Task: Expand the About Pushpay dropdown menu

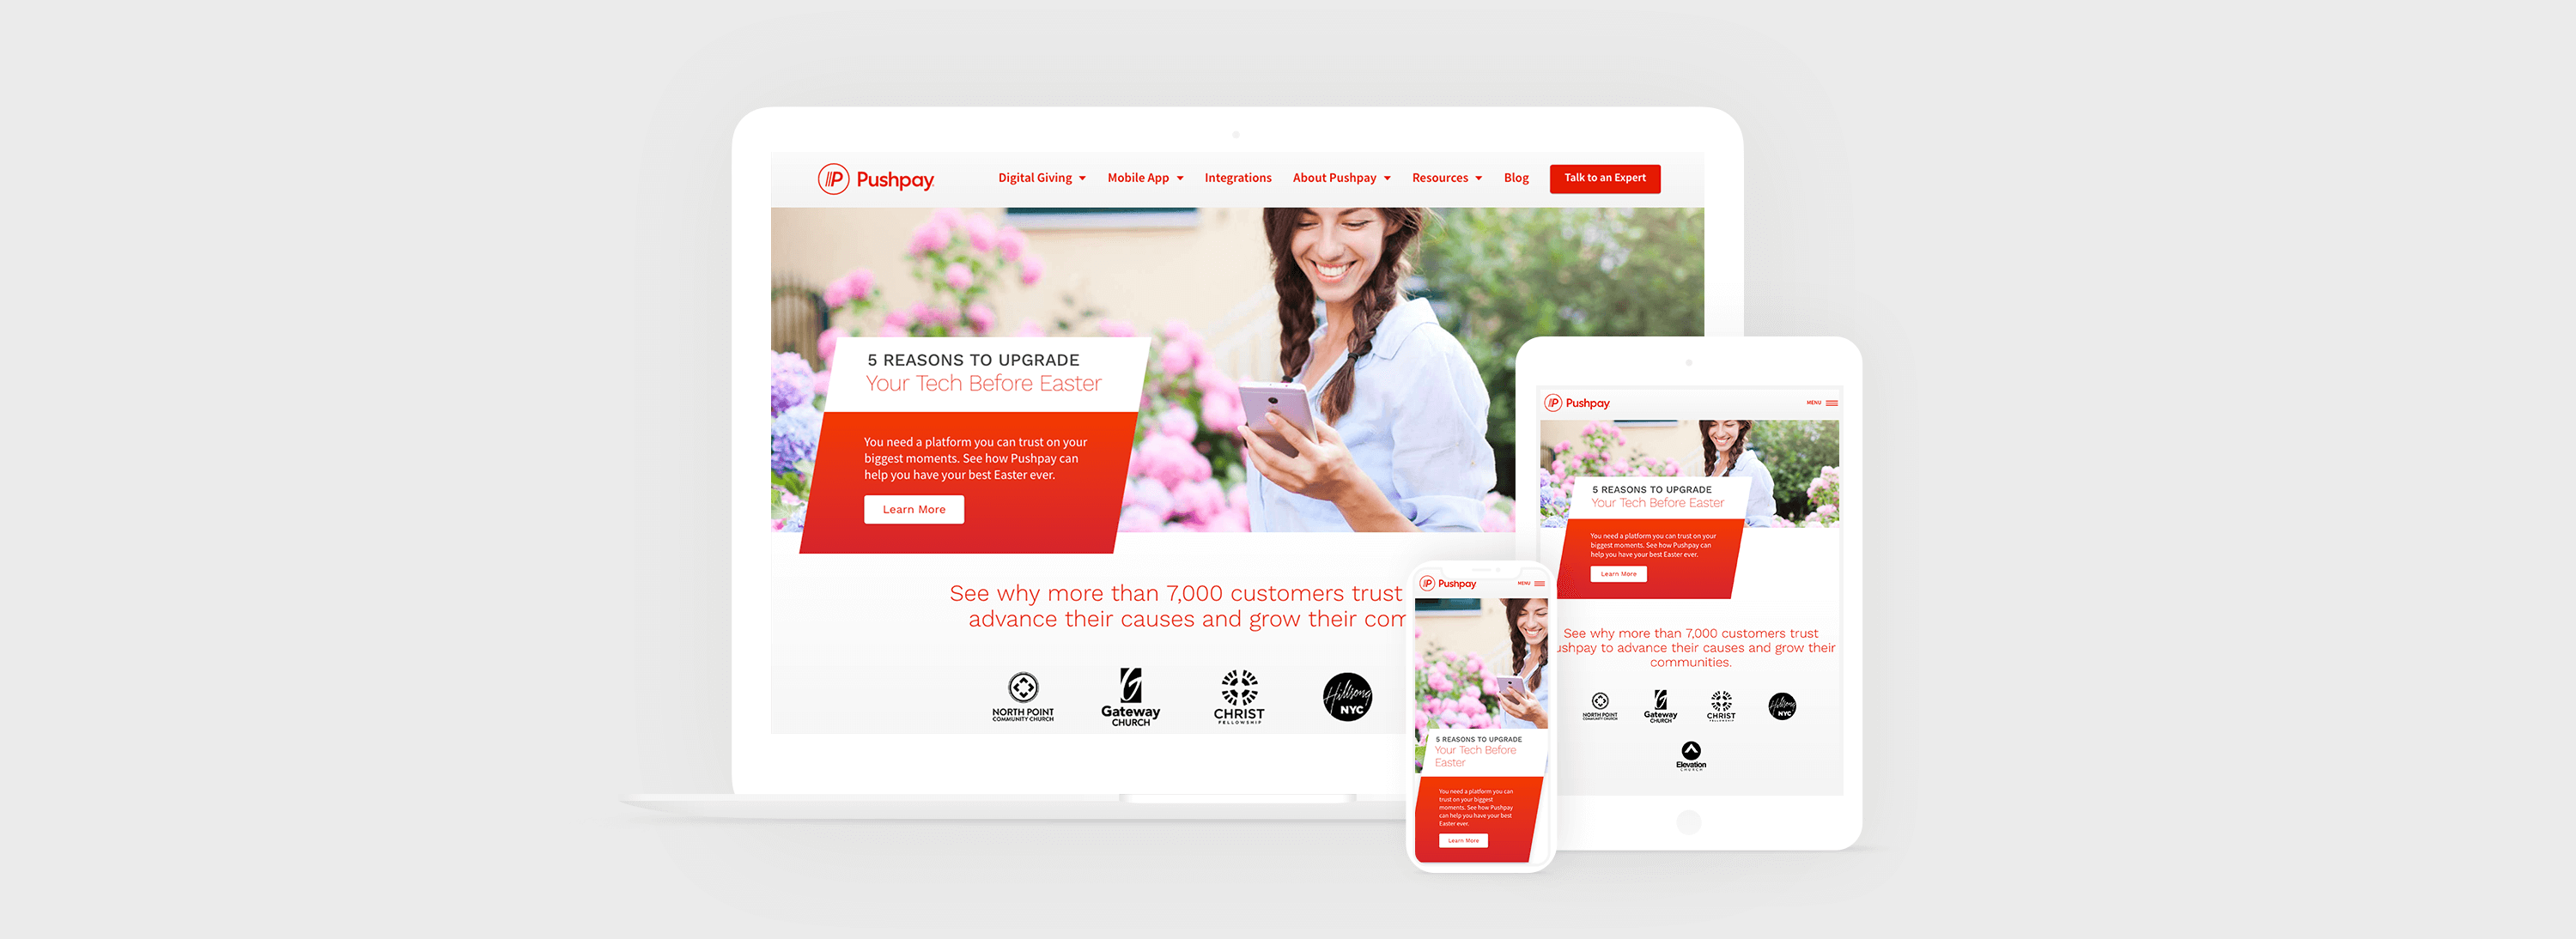Action: coord(1334,179)
